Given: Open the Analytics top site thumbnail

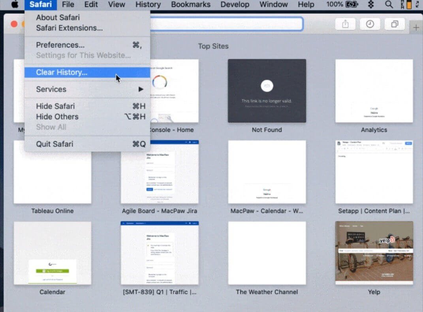Looking at the screenshot, I should pyautogui.click(x=374, y=91).
